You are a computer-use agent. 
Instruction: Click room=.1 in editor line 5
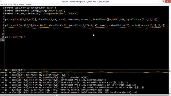click(86, 19)
